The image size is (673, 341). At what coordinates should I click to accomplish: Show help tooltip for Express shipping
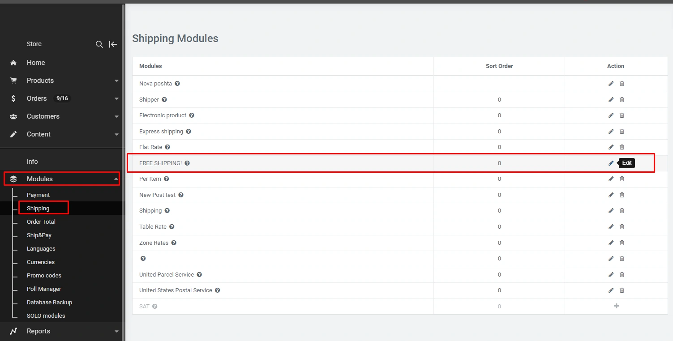click(189, 132)
